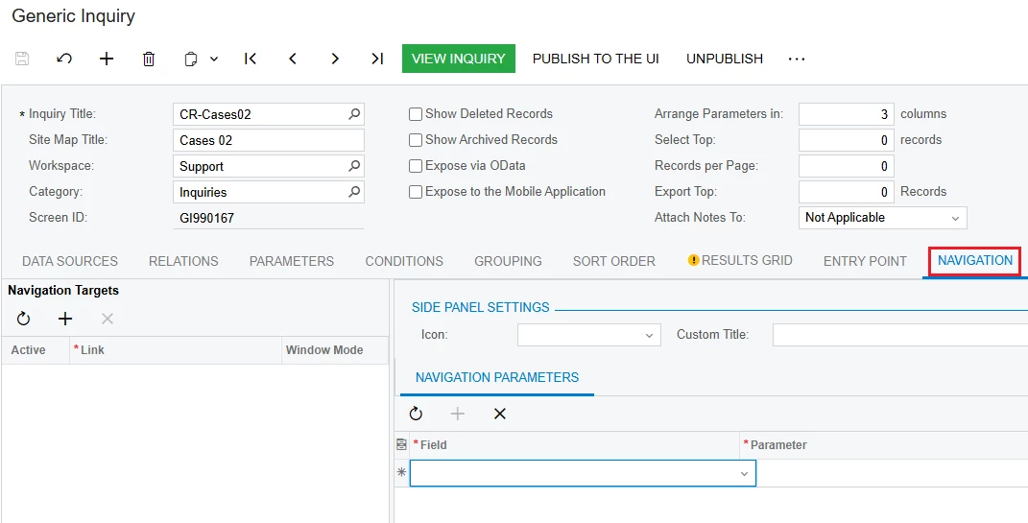Enable Expose to the Mobile Application
The height and width of the screenshot is (523, 1028).
click(415, 192)
